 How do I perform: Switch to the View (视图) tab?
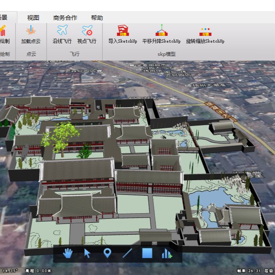33,18
